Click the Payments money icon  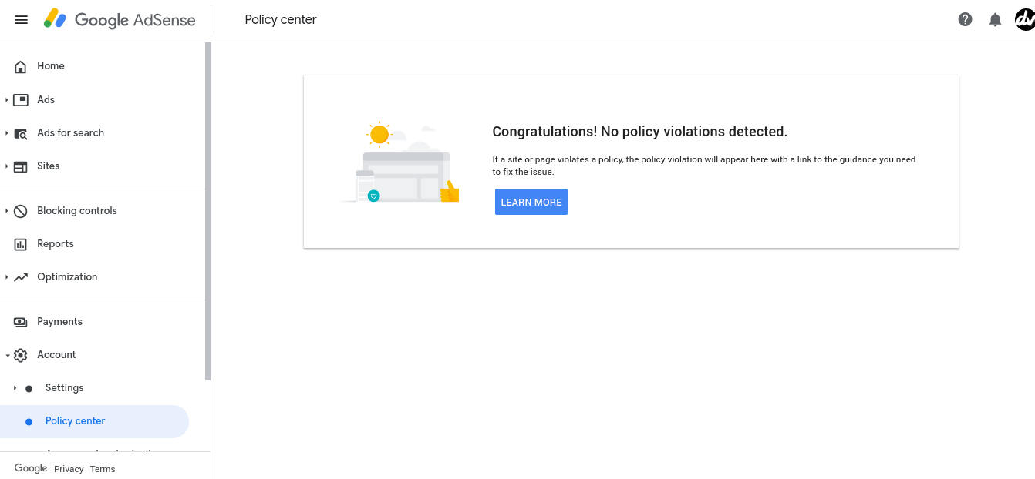pos(21,322)
